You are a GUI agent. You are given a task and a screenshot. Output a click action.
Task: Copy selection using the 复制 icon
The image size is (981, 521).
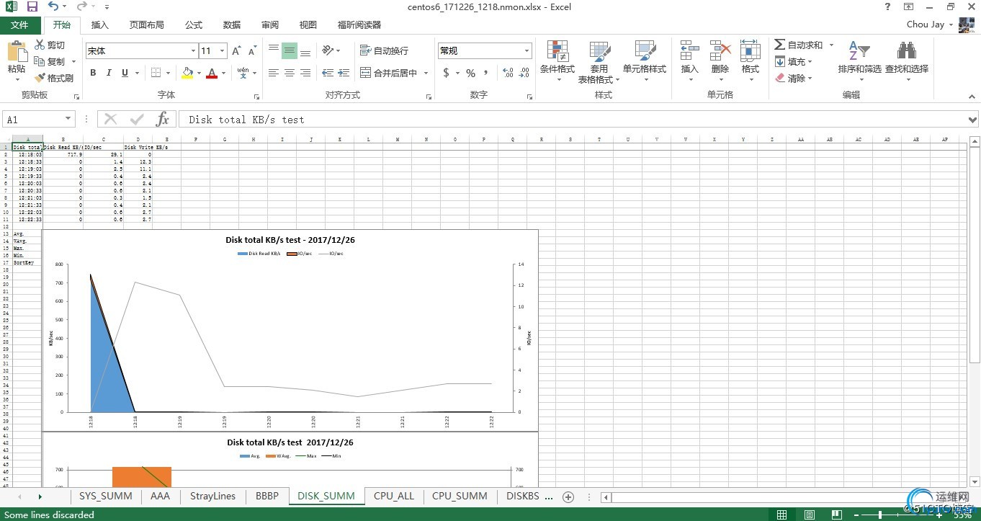[49, 61]
